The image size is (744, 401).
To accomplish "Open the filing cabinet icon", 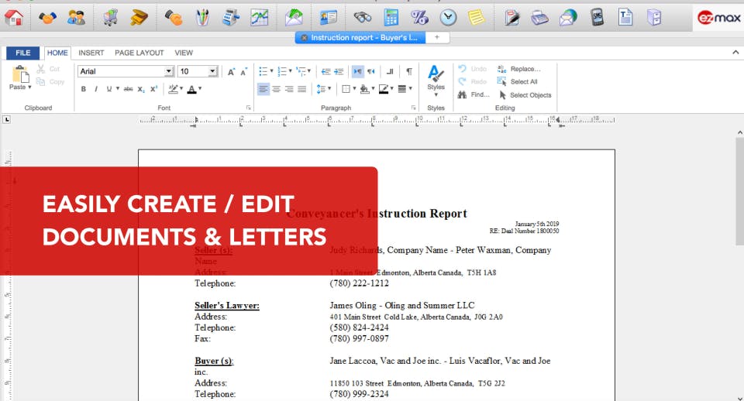I will [654, 16].
